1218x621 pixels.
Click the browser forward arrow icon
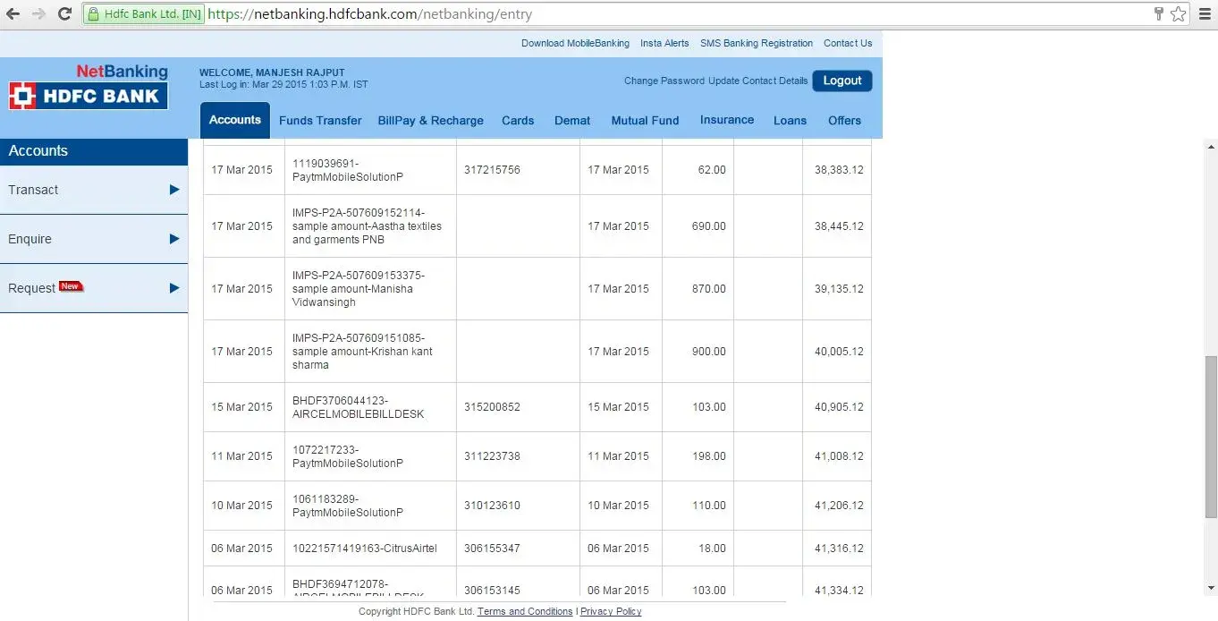coord(38,14)
